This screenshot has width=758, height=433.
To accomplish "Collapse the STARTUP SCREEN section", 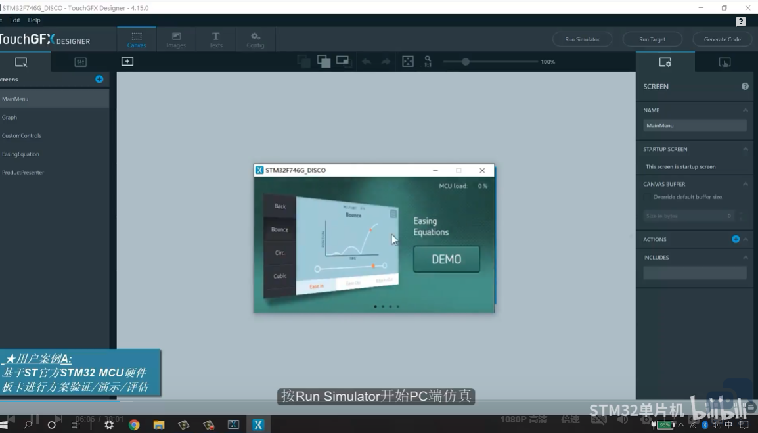I will click(x=746, y=149).
